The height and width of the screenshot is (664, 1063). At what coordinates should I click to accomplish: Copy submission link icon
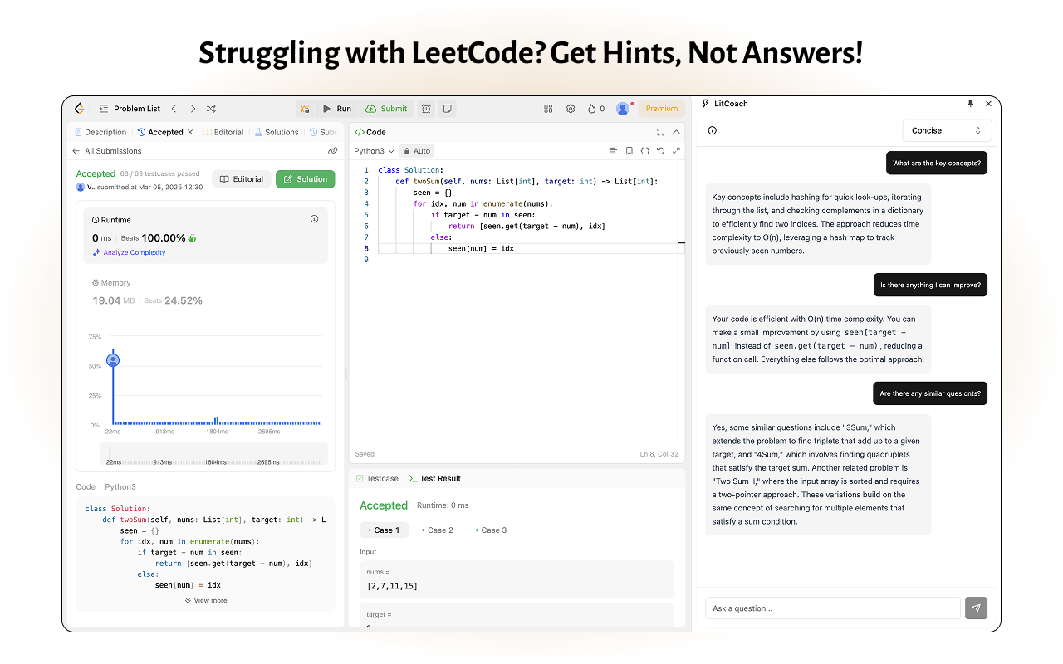(332, 151)
